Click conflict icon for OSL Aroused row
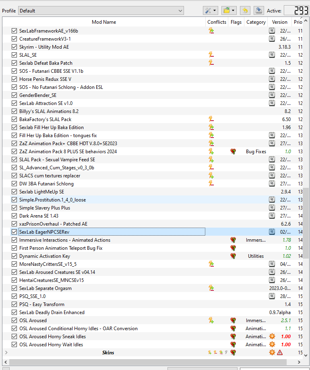This screenshot has height=370, width=310. click(211, 320)
